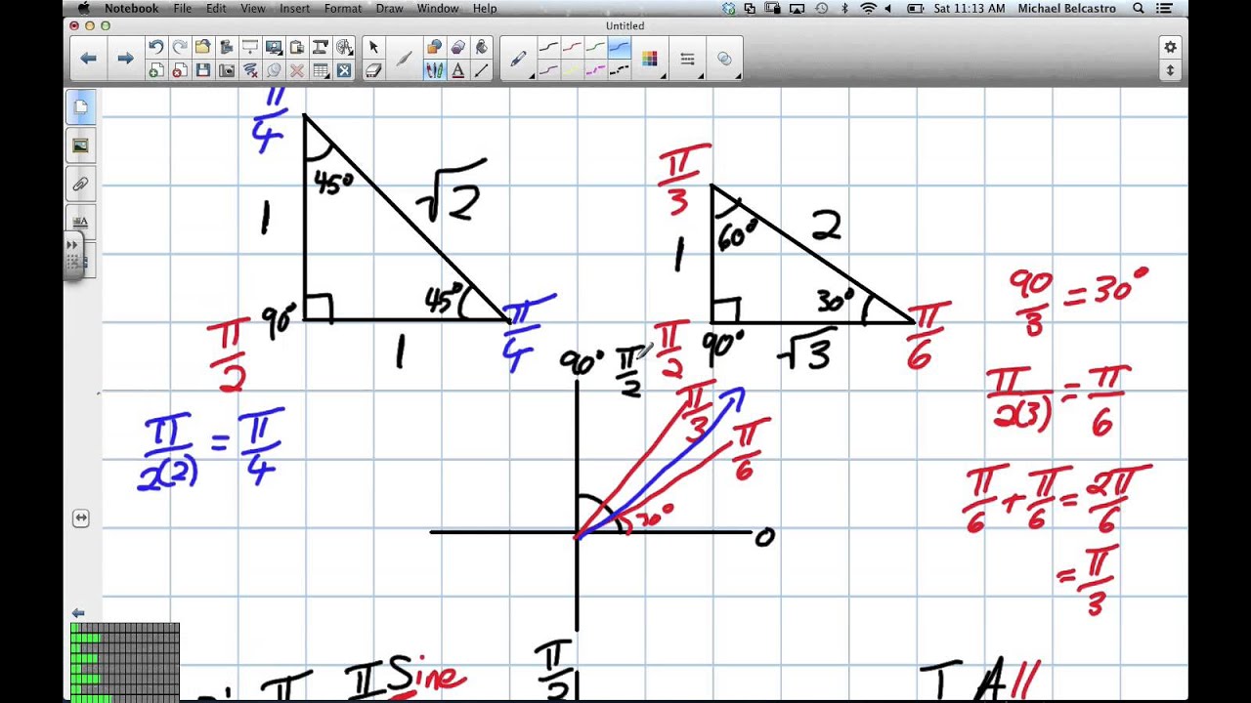Select the Line tool
Viewport: 1251px width, 703px height.
tap(481, 70)
